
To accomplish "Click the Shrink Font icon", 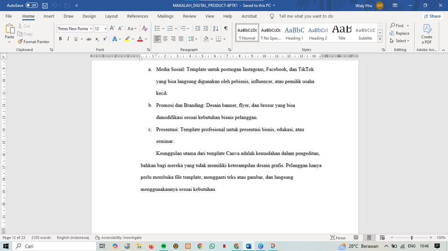I will [120, 28].
